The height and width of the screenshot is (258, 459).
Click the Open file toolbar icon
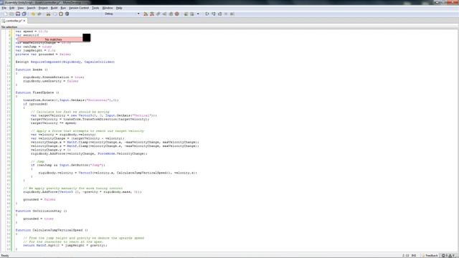pos(11,14)
